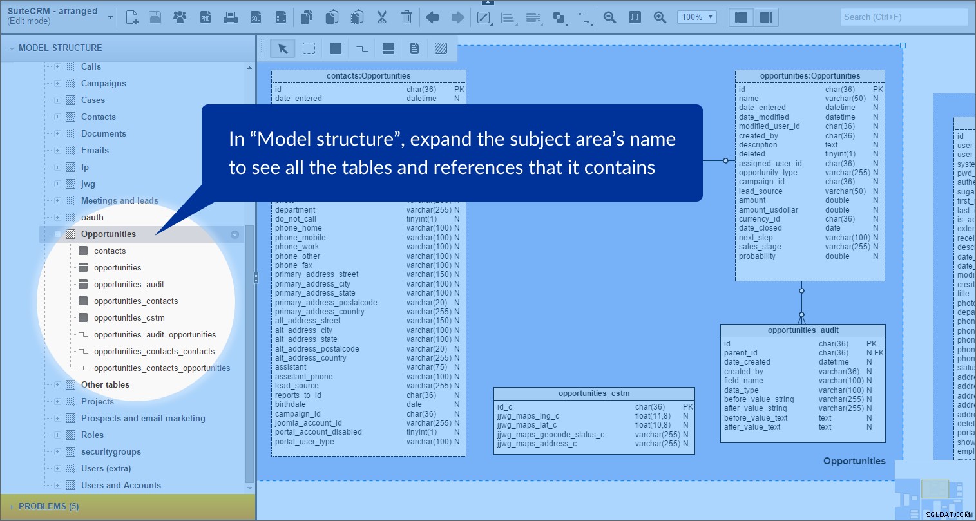Expand the Campaigns subject area
976x521 pixels.
pyautogui.click(x=57, y=84)
